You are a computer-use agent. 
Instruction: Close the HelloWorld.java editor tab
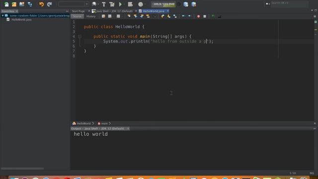168,11
